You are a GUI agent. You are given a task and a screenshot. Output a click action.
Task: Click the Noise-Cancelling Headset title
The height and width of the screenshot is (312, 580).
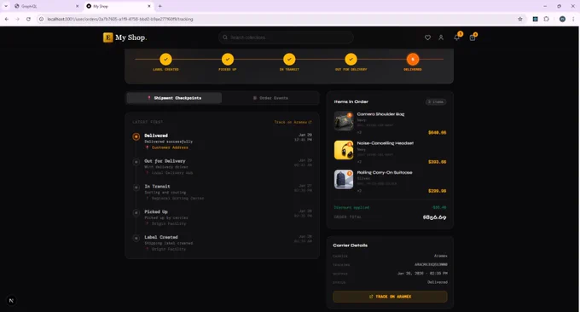tap(385, 143)
